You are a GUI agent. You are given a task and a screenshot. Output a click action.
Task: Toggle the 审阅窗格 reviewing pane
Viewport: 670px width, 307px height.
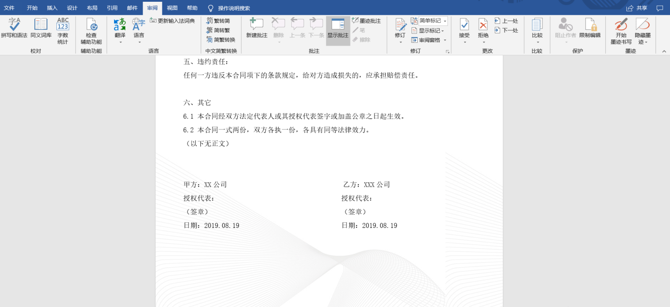(x=429, y=40)
